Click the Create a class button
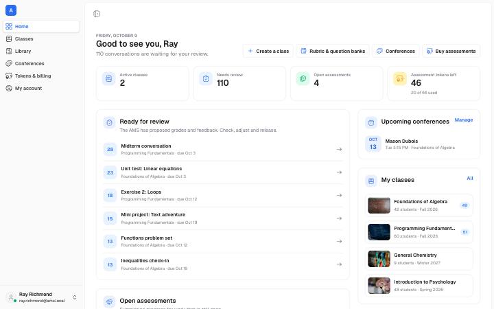Image resolution: width=494 pixels, height=309 pixels. pyautogui.click(x=268, y=51)
